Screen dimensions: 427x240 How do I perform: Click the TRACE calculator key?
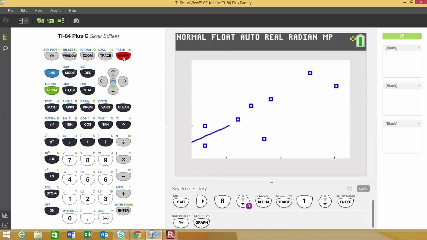[x=105, y=56]
